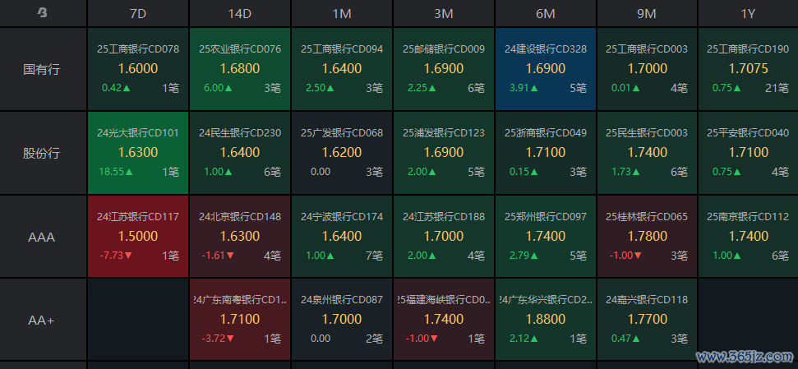Click the 1.6200 yield value

[x=342, y=153]
